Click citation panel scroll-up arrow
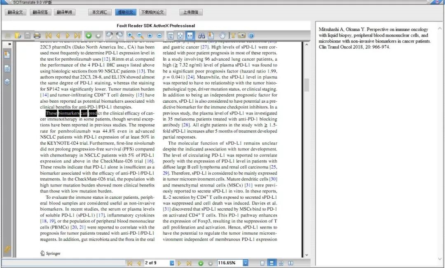445x268 pixels. pos(440,28)
